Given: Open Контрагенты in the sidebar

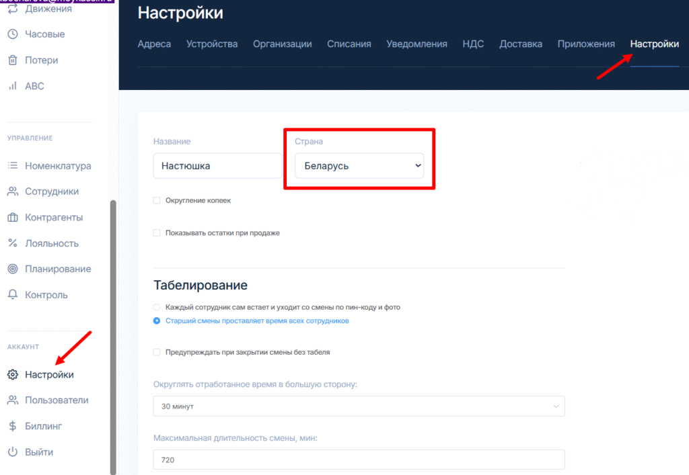Looking at the screenshot, I should pyautogui.click(x=54, y=218).
